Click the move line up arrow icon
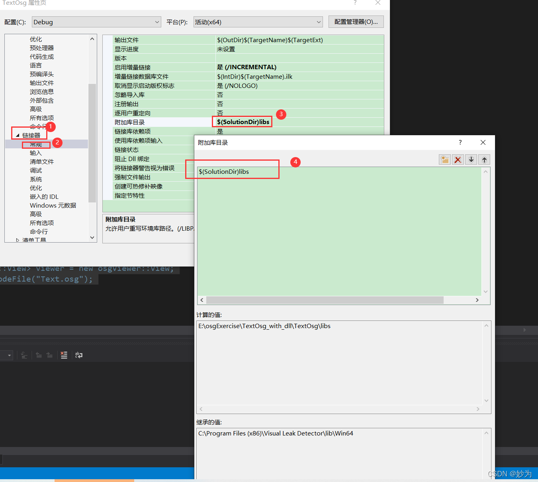 484,160
